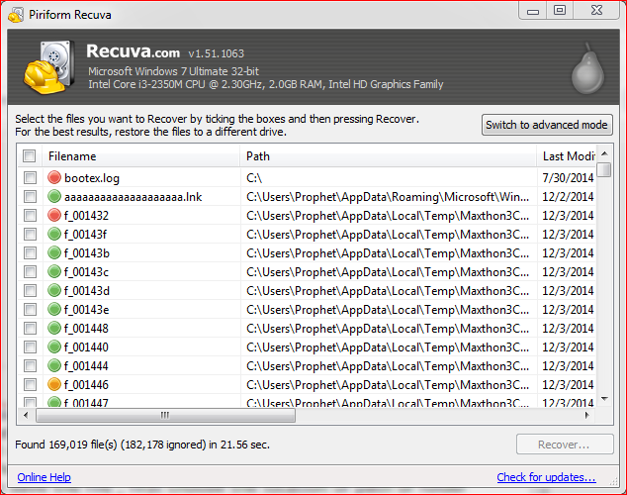The image size is (627, 495).
Task: Close the Piriform Recuva window
Action: pyautogui.click(x=596, y=11)
